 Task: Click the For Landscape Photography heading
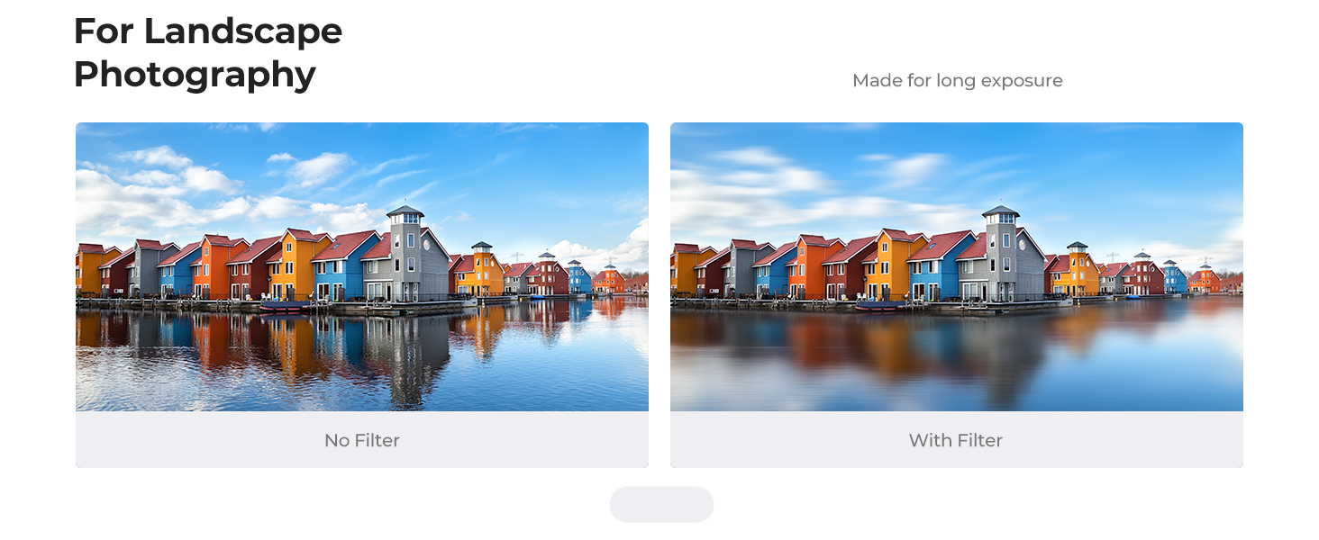208,52
